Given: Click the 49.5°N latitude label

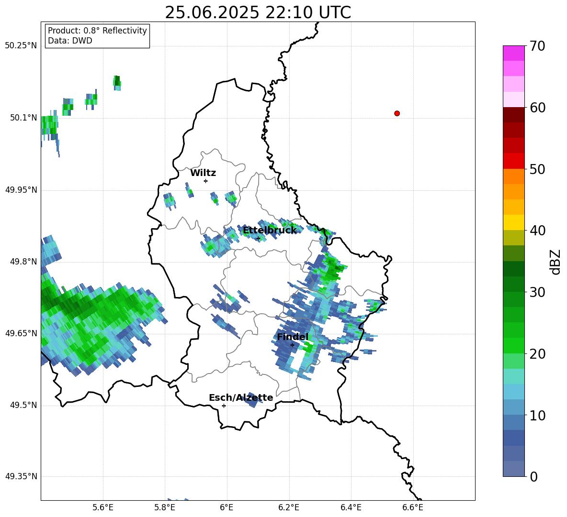Looking at the screenshot, I should click(x=23, y=405).
